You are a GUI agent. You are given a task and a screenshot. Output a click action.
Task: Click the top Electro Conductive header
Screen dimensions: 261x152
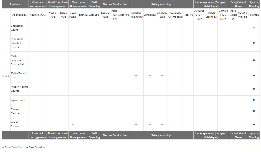click(x=115, y=4)
